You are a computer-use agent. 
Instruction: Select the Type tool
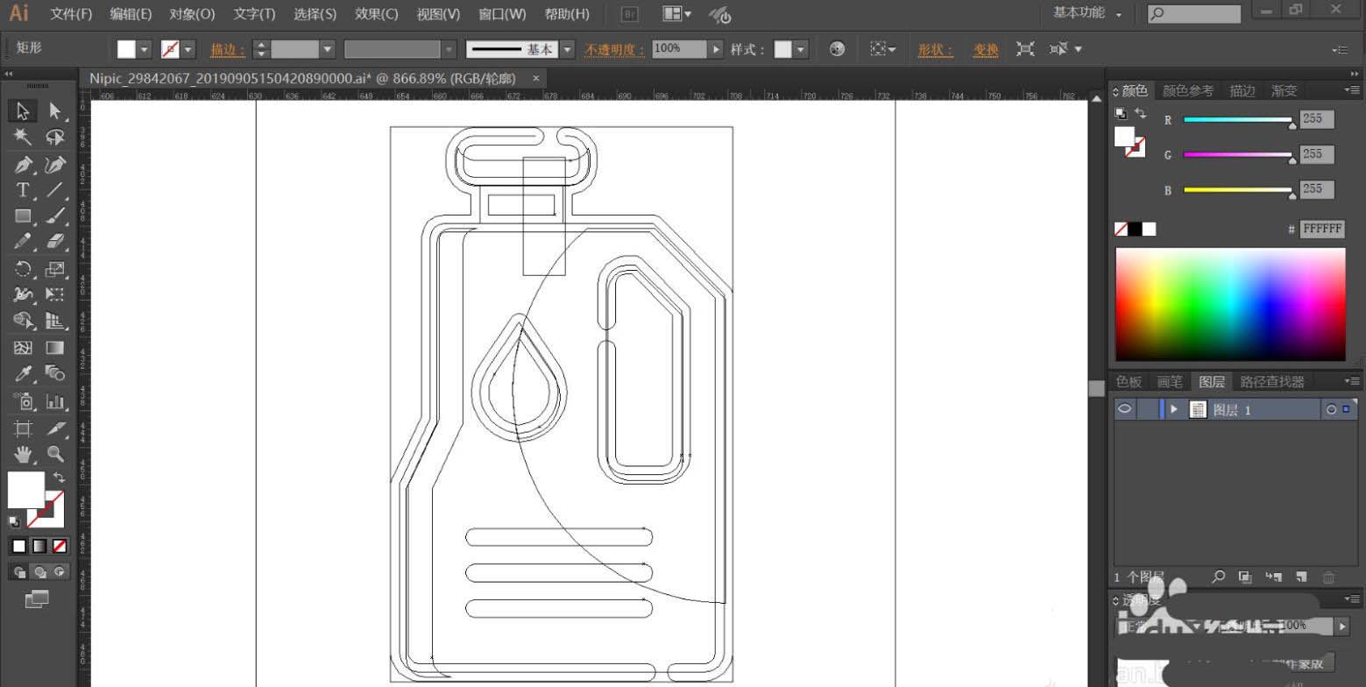(23, 190)
